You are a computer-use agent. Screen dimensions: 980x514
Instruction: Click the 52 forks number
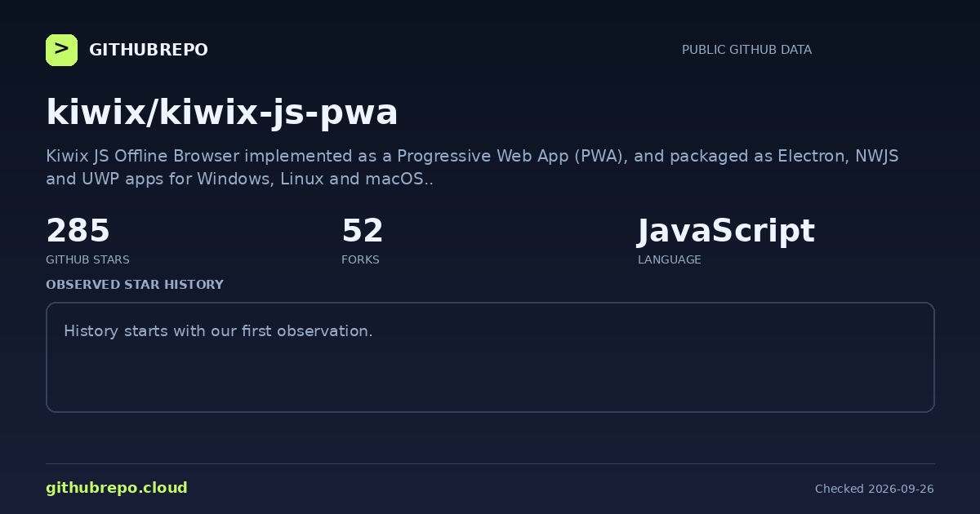(363, 231)
